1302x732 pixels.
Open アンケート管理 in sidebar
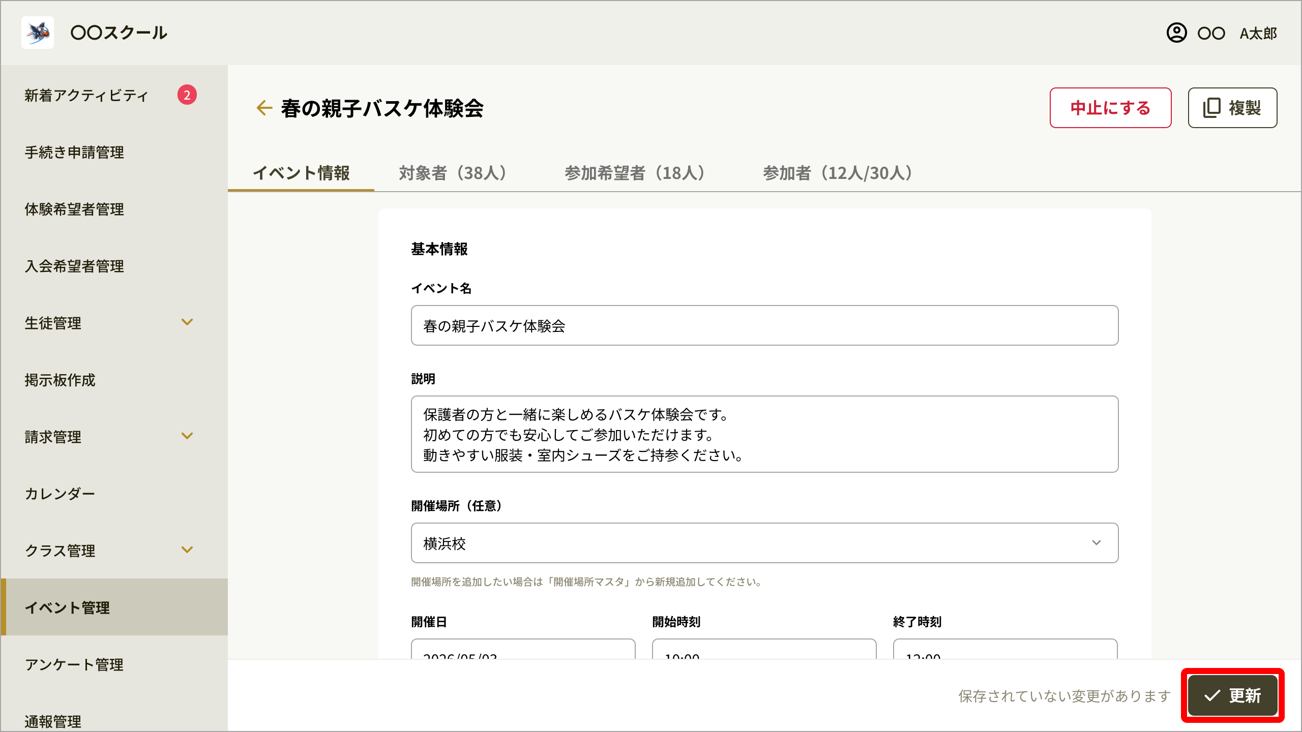(114, 665)
